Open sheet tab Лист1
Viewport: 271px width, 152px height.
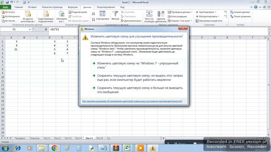click(x=47, y=138)
